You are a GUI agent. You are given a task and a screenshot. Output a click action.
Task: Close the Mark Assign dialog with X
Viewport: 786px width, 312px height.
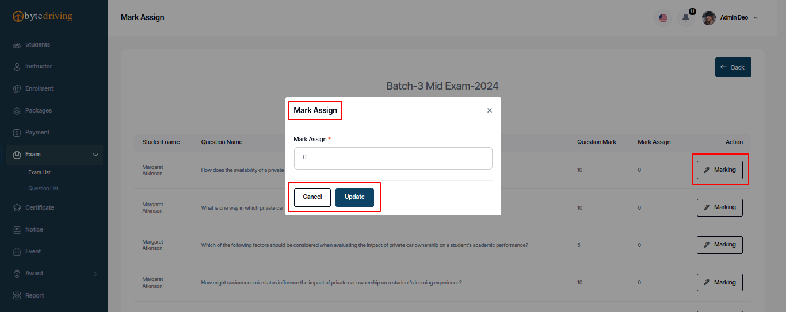[x=490, y=110]
